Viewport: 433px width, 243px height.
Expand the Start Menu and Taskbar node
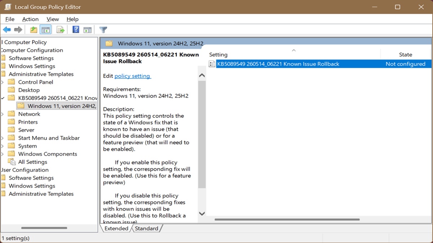3,138
